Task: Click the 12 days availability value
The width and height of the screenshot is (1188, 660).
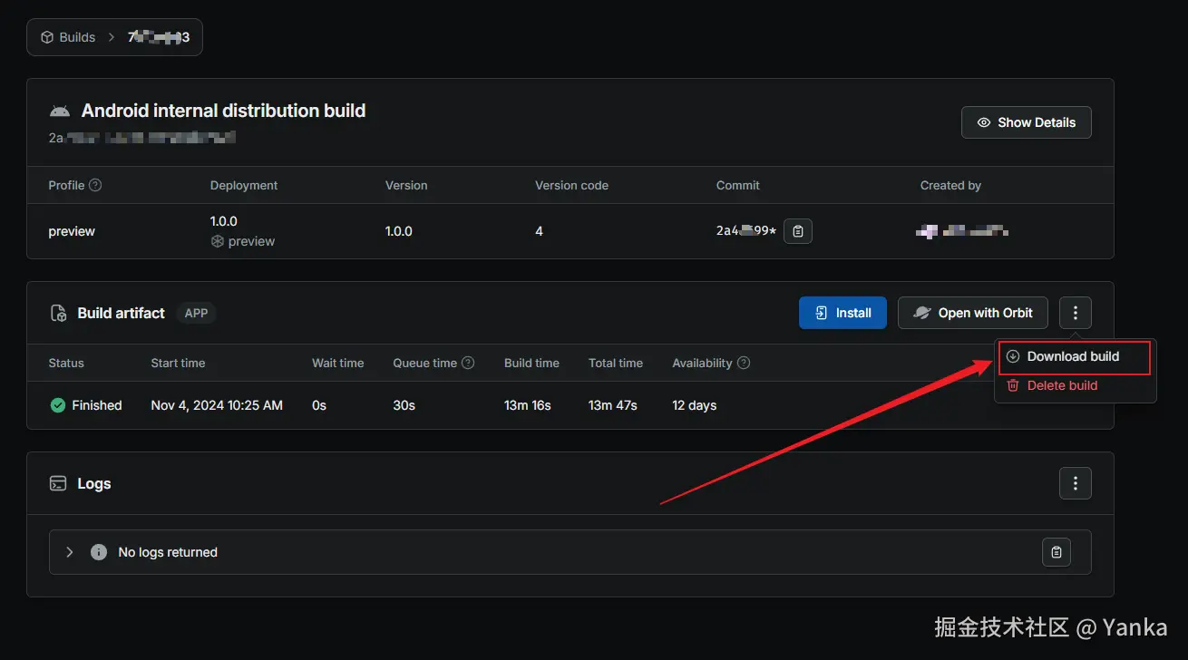Action: [x=695, y=405]
